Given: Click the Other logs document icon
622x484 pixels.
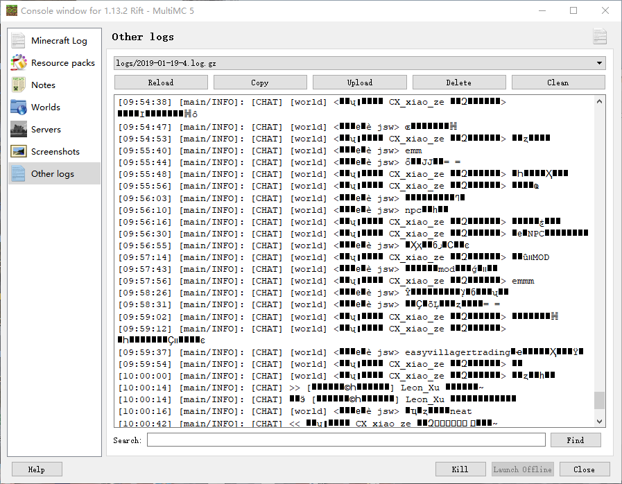Looking at the screenshot, I should (x=18, y=174).
